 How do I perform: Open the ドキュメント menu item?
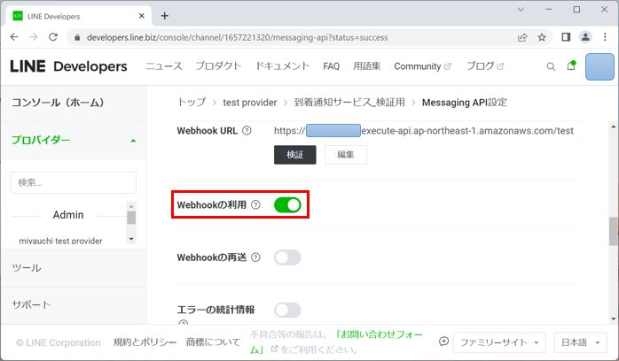tap(282, 66)
